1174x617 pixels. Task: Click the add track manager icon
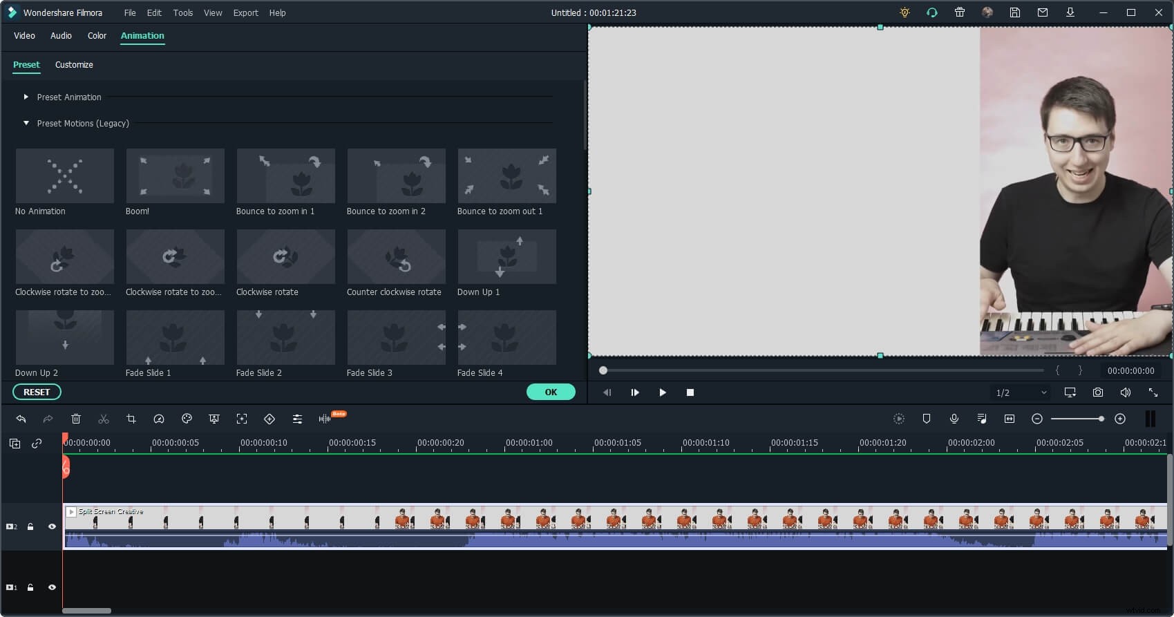15,444
